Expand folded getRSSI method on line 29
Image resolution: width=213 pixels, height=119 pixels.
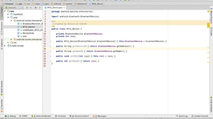point(51,61)
